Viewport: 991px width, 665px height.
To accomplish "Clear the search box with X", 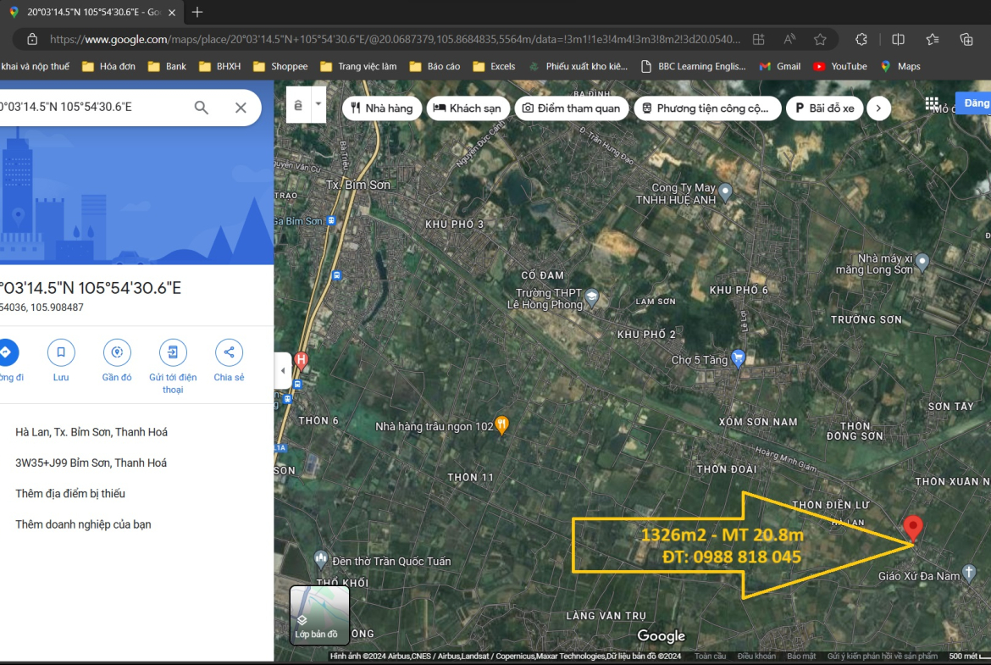I will (x=241, y=108).
